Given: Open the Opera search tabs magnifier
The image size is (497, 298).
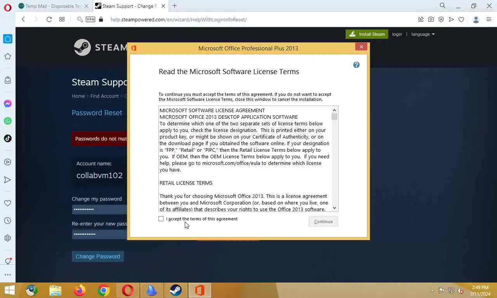Looking at the screenshot, I should click(443, 6).
